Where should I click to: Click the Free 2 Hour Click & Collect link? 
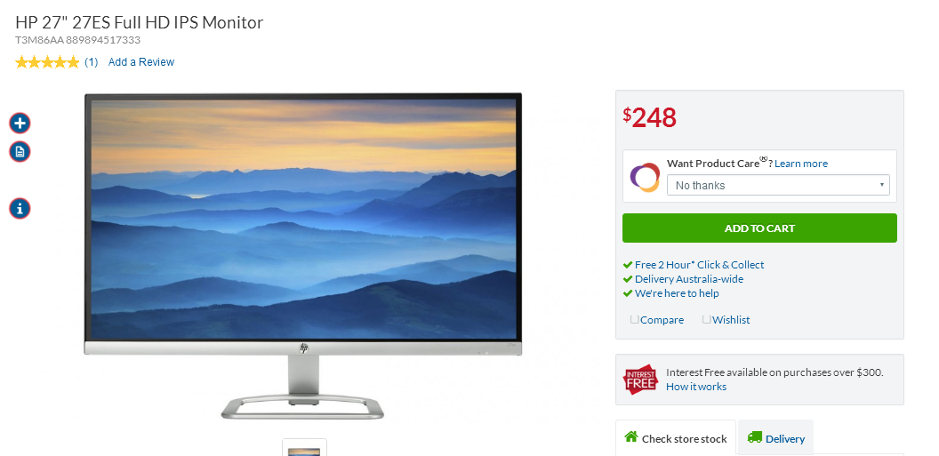[699, 265]
